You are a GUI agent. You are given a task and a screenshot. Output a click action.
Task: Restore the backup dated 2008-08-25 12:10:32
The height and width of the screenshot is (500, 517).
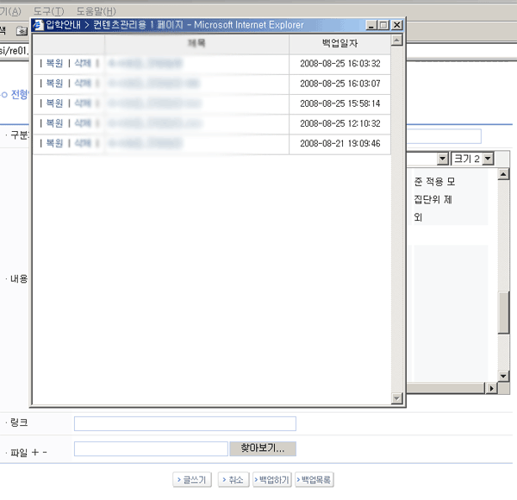pyautogui.click(x=54, y=123)
